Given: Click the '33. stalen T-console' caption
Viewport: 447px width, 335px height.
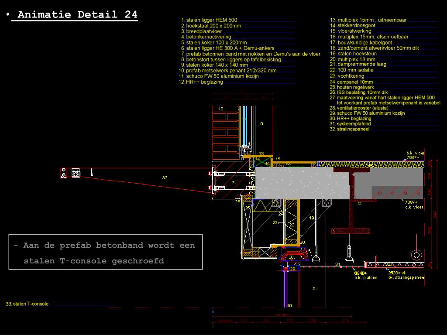Looking at the screenshot, I should coord(27,304).
